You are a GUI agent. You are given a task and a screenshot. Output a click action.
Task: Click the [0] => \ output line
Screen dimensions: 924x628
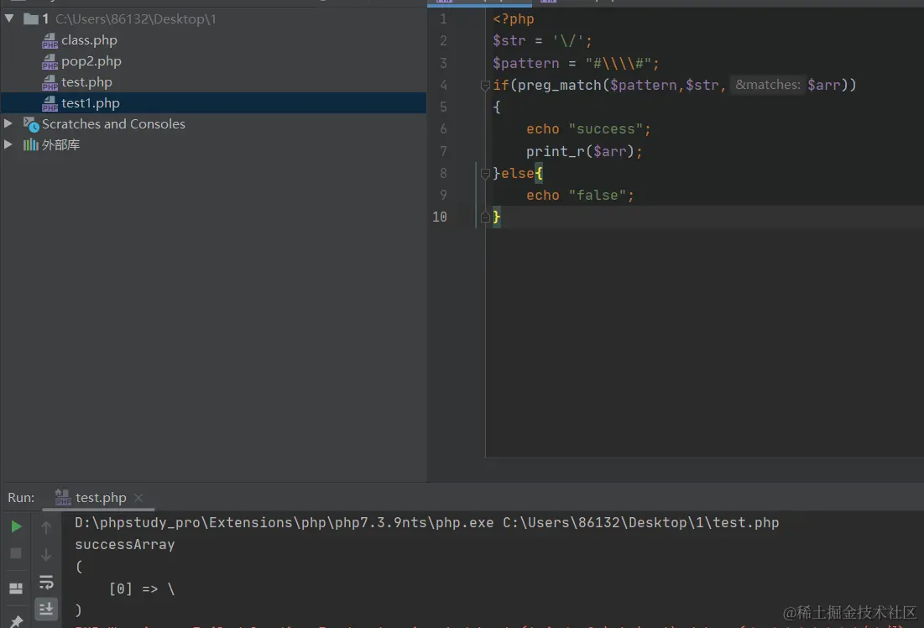(x=142, y=589)
